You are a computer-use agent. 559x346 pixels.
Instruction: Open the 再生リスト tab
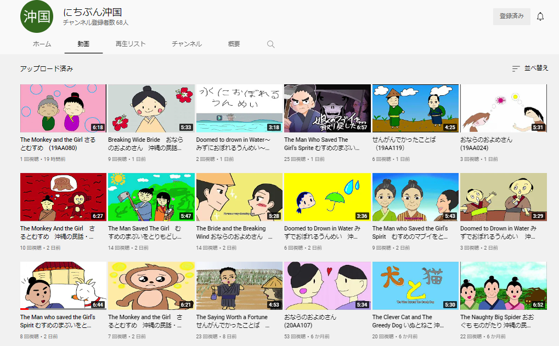tap(131, 44)
